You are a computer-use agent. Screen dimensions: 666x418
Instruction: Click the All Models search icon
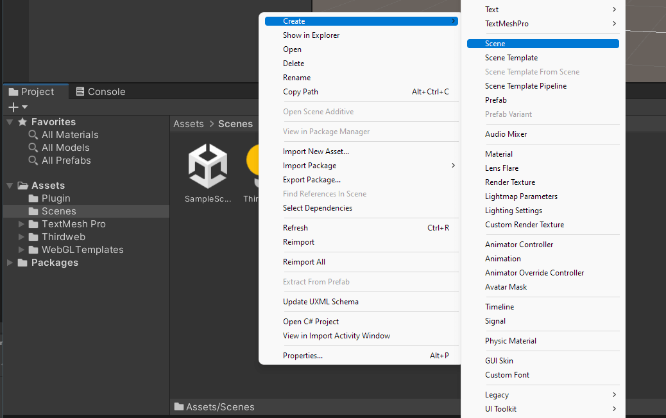pyautogui.click(x=33, y=148)
